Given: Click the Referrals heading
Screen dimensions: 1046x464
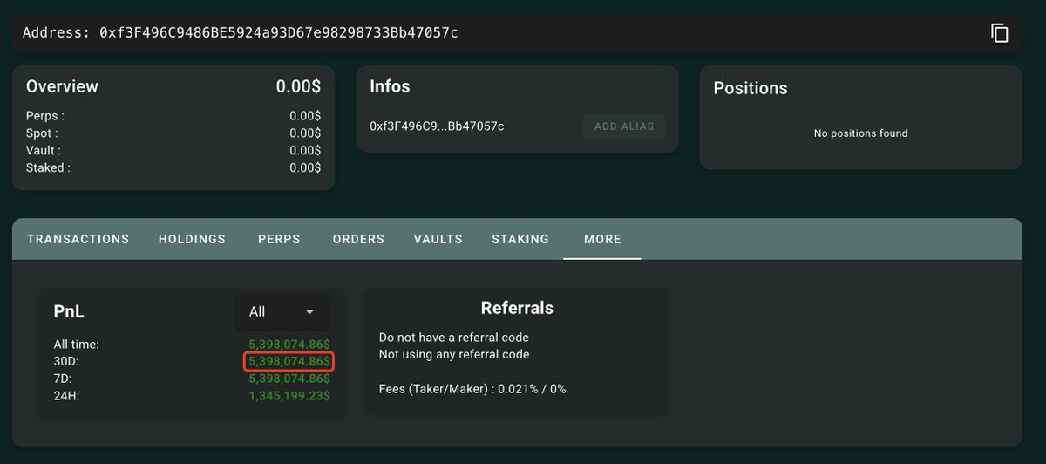Looking at the screenshot, I should (x=517, y=308).
